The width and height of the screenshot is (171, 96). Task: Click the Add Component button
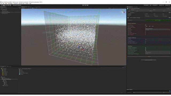(x=149, y=60)
